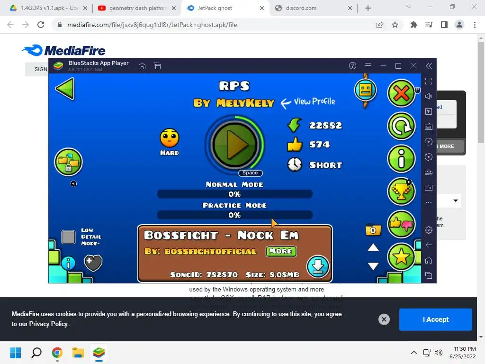
Task: Open Chrome extensions puzzle icon
Action: coord(413,25)
